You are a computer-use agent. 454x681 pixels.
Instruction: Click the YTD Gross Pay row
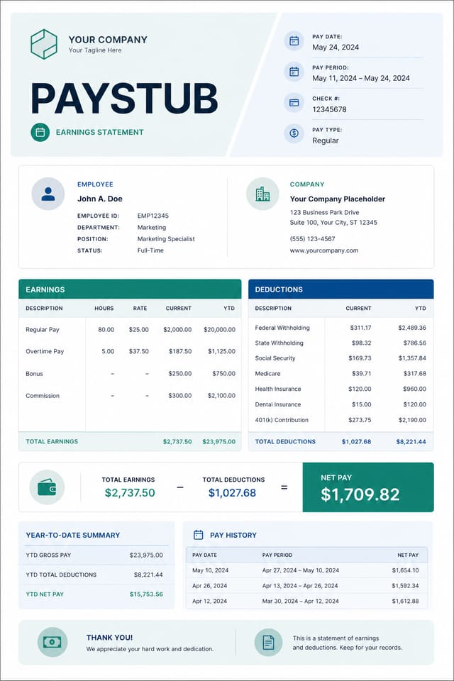coord(95,555)
